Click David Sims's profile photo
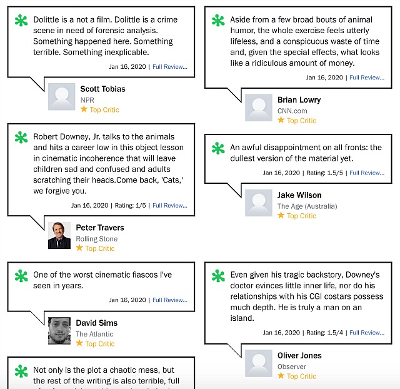The width and height of the screenshot is (400, 389). pos(59,331)
